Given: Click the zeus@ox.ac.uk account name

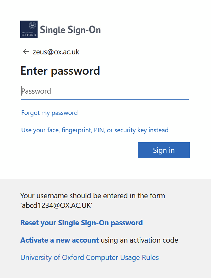Looking at the screenshot, I should 56,52.
